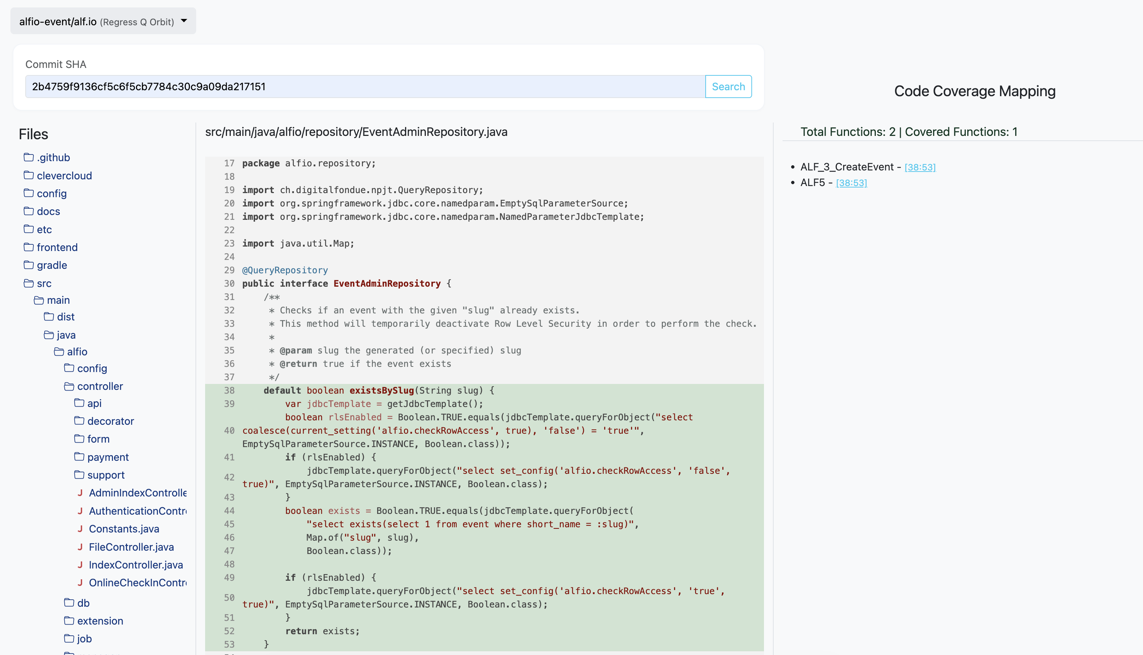
Task: Open IndexController.java file
Action: pyautogui.click(x=136, y=565)
